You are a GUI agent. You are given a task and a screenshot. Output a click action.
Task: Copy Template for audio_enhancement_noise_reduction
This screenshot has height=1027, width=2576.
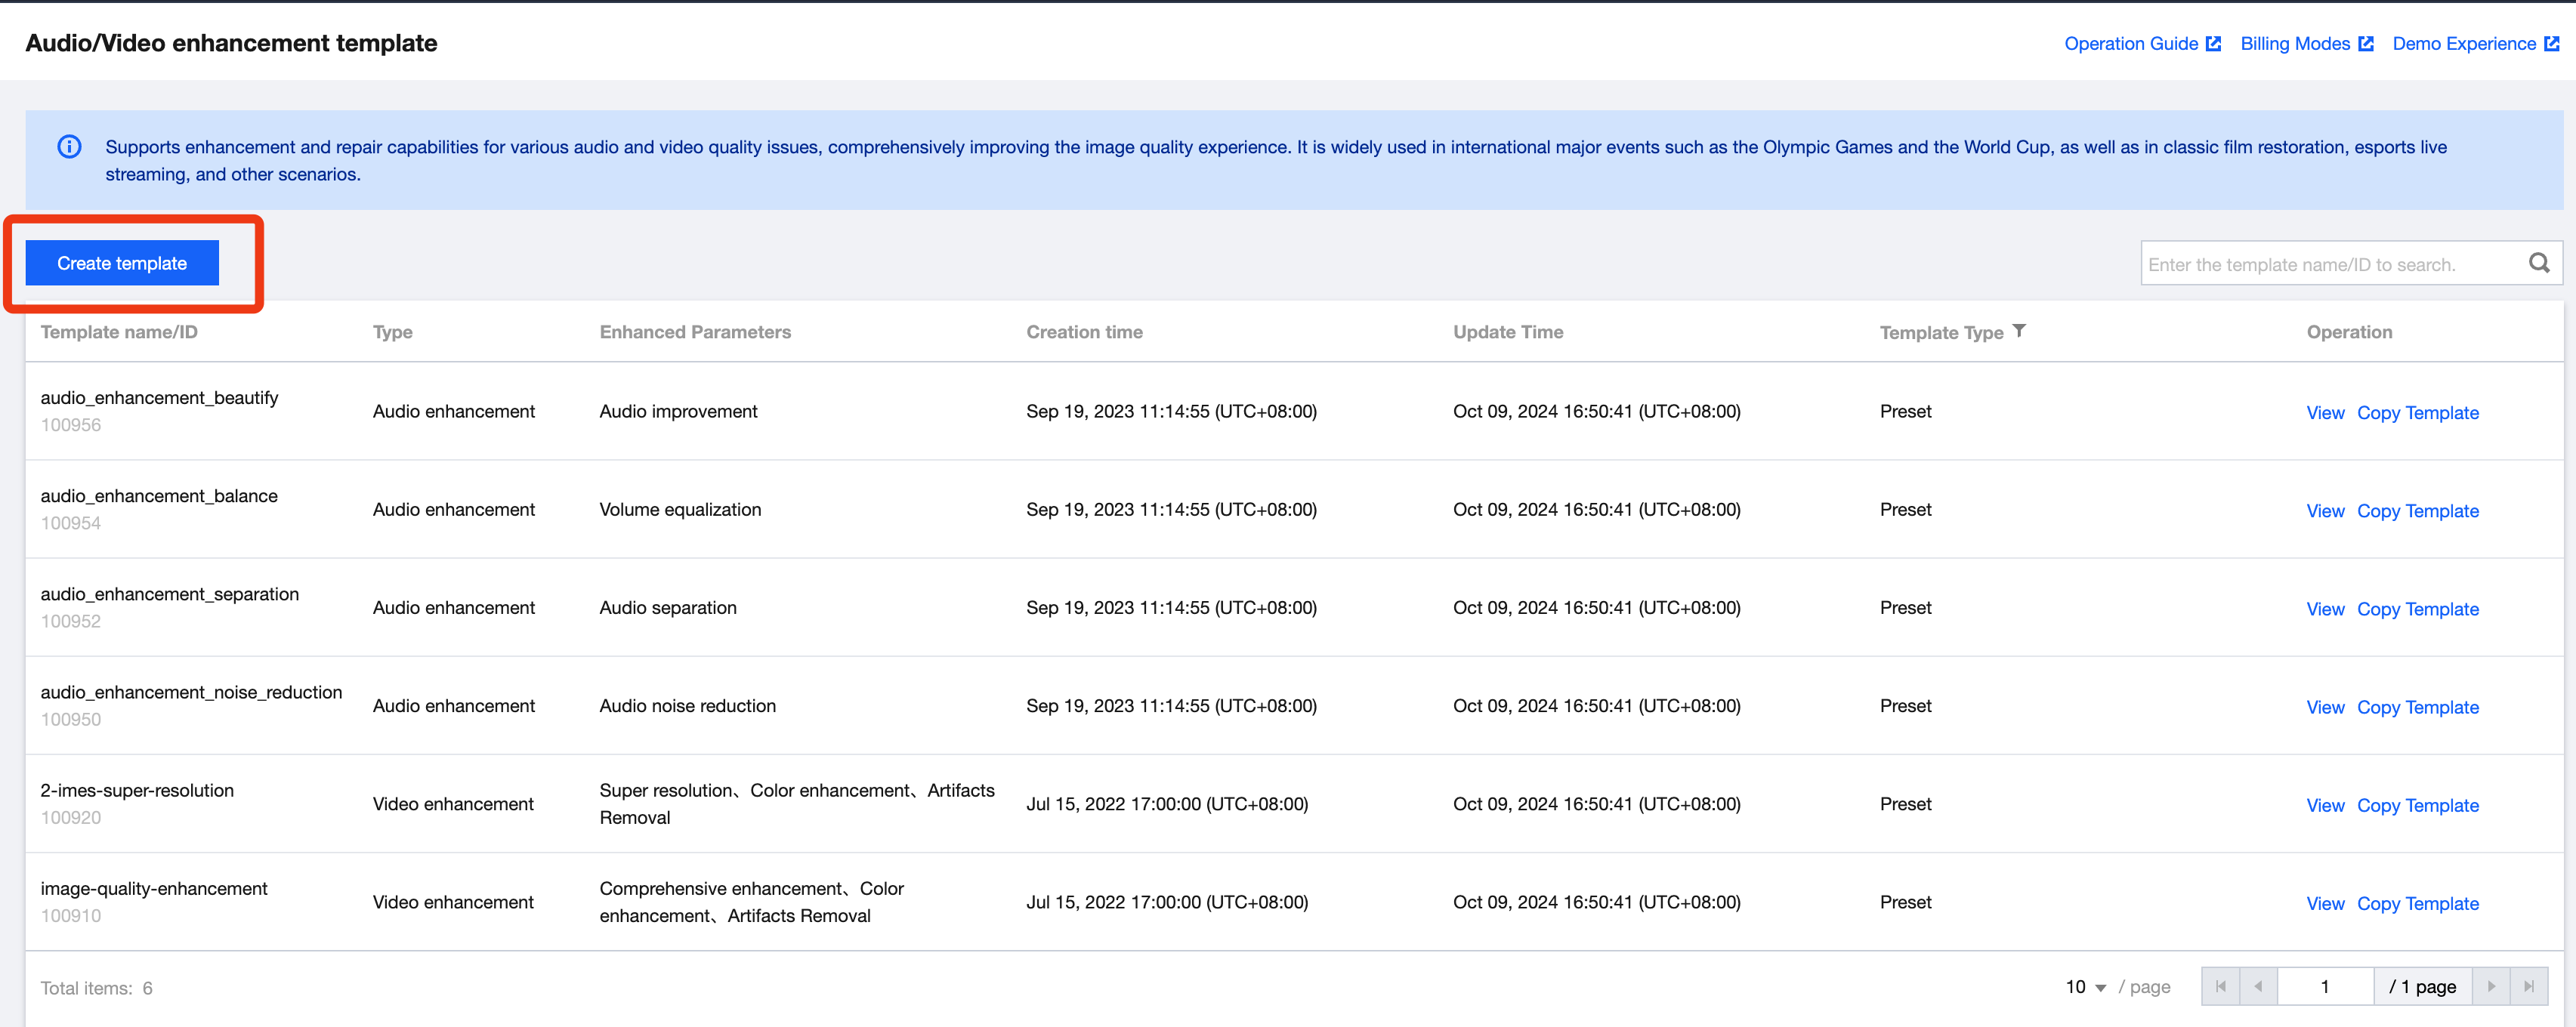pyautogui.click(x=2417, y=707)
